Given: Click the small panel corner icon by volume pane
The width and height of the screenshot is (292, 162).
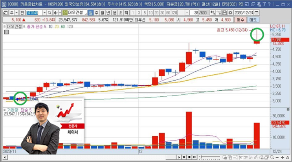Looking at the screenshot, I should (288, 110).
